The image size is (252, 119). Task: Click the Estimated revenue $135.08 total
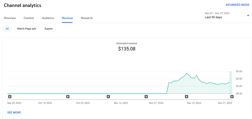[x=127, y=49]
